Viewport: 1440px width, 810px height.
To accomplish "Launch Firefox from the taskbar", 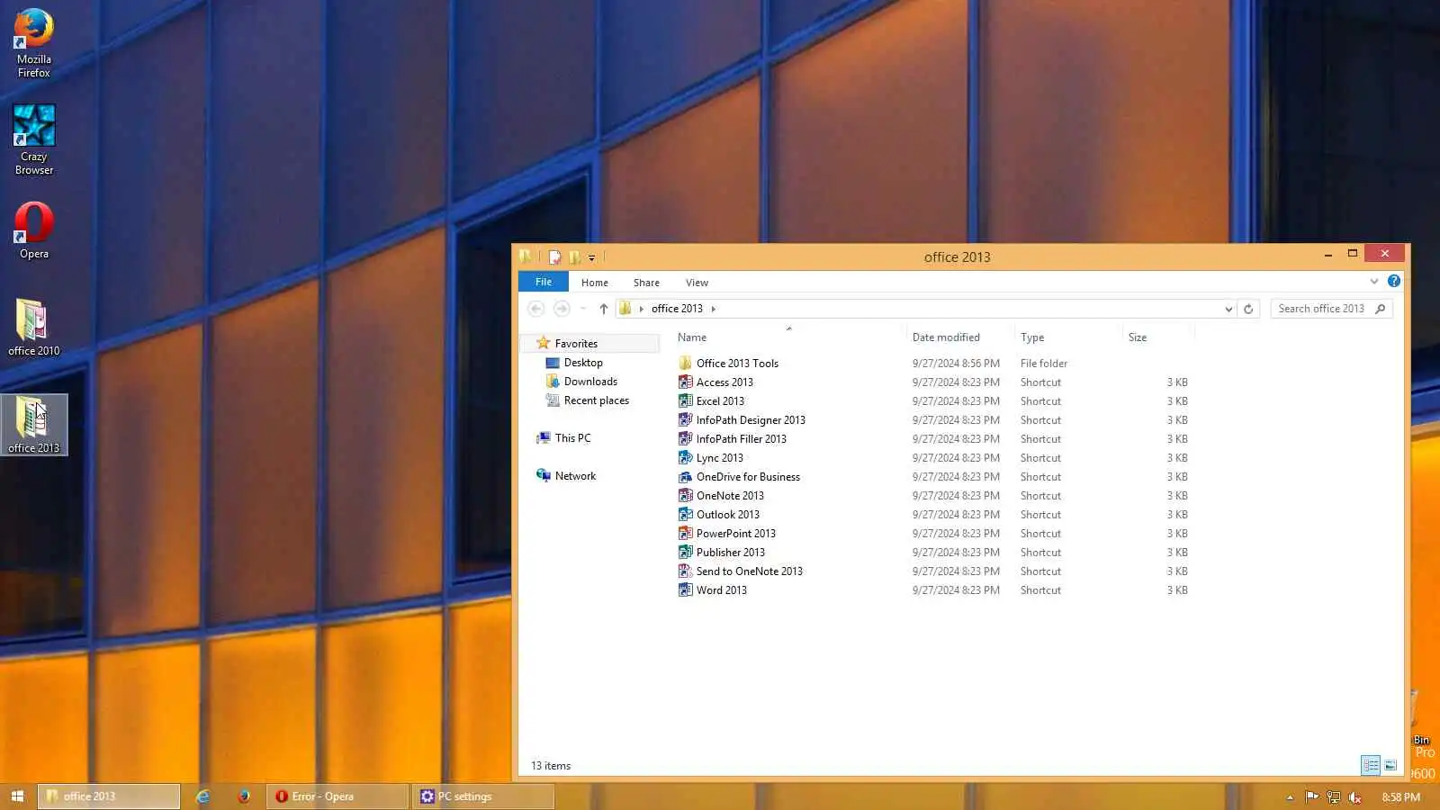I will (244, 796).
